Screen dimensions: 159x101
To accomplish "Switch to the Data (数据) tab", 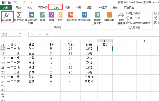I will pyautogui.click(x=67, y=8).
